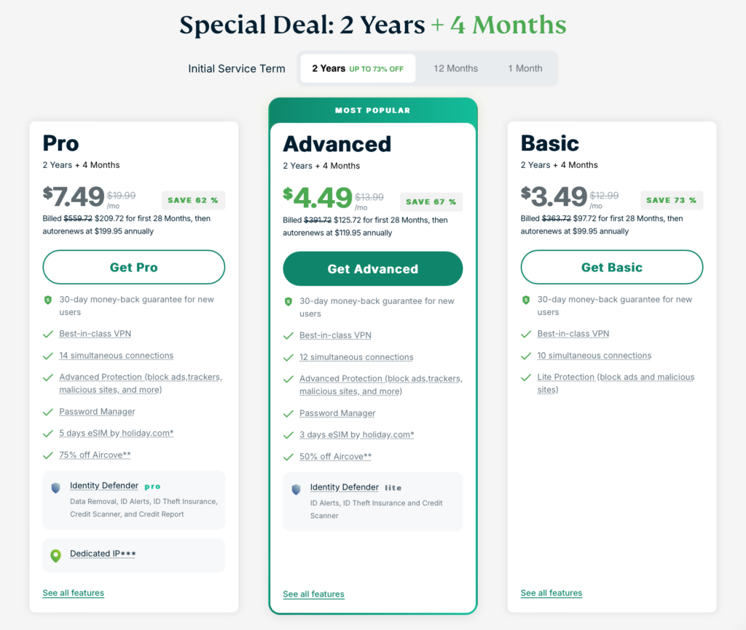Select the 2 Years service term
Viewport: 746px width, 630px height.
[358, 68]
